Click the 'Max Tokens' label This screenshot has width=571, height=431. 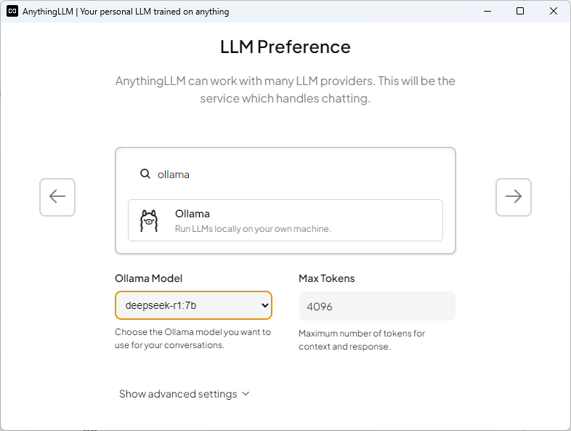pos(327,278)
